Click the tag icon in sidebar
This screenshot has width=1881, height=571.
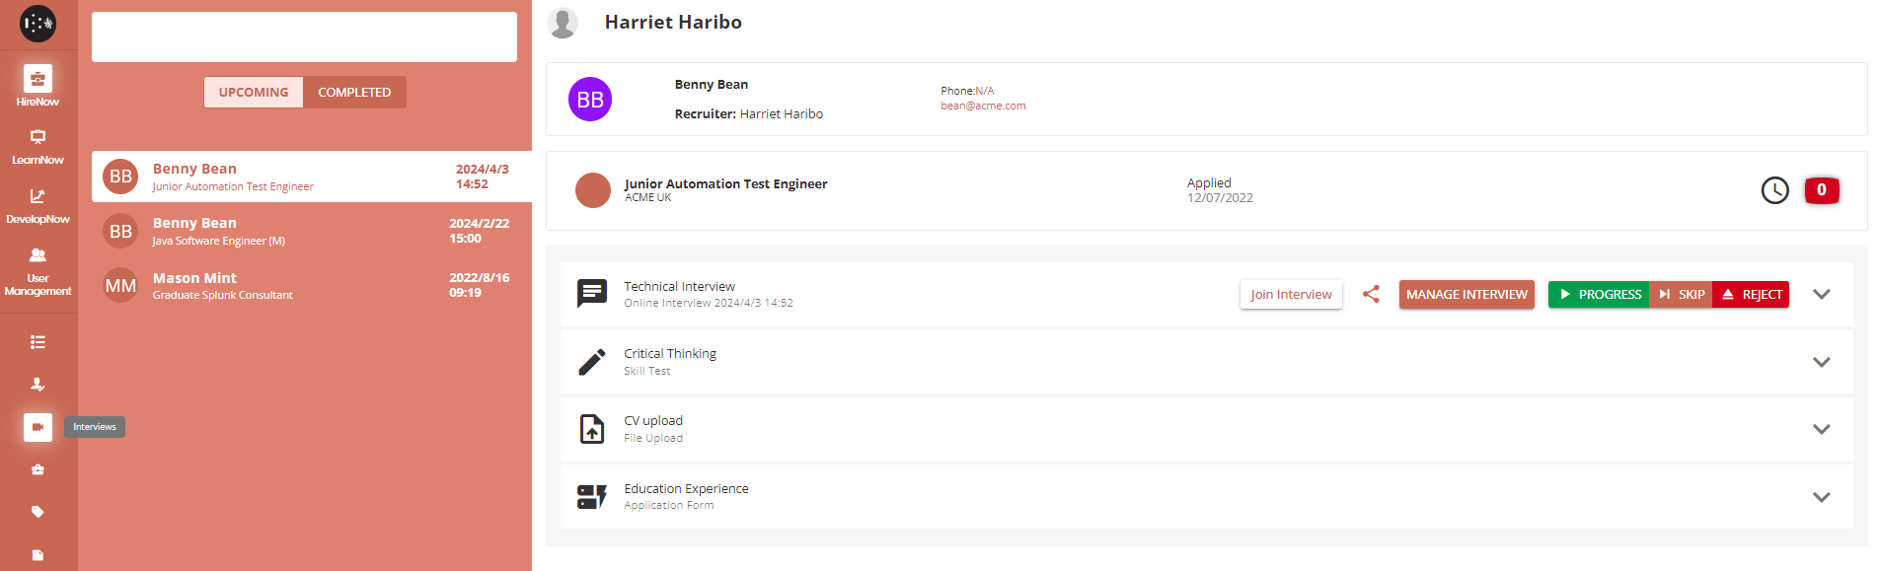38,512
